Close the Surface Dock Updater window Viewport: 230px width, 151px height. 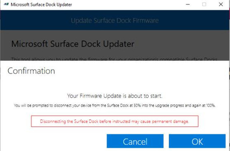pyautogui.click(x=221, y=4)
